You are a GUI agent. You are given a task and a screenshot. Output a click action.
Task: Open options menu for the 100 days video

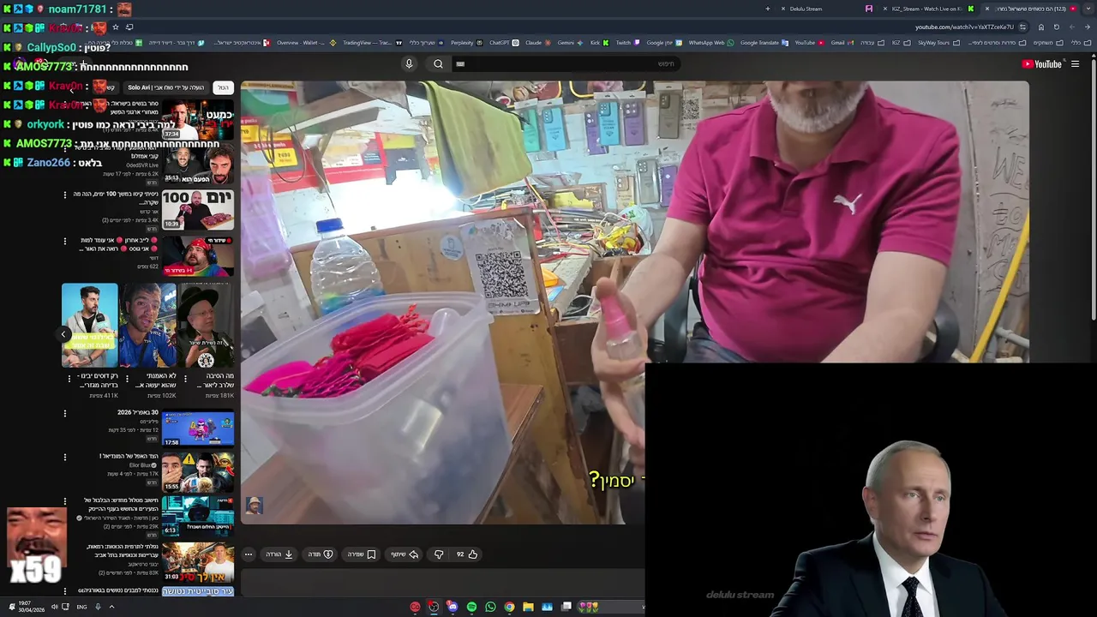tap(64, 195)
